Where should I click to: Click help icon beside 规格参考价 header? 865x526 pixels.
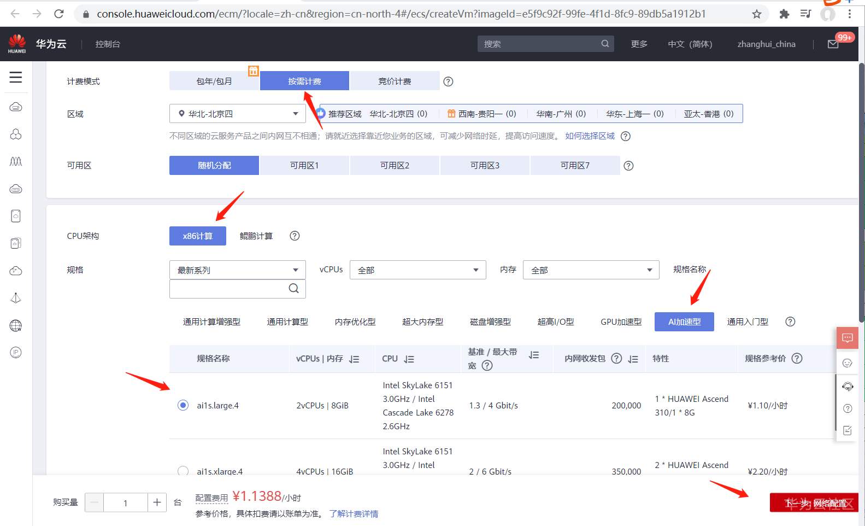point(797,358)
